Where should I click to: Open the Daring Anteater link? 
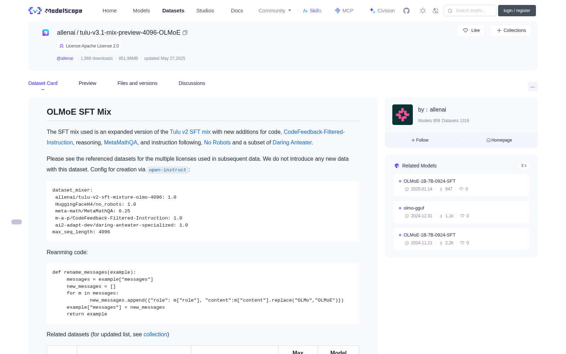point(292,142)
